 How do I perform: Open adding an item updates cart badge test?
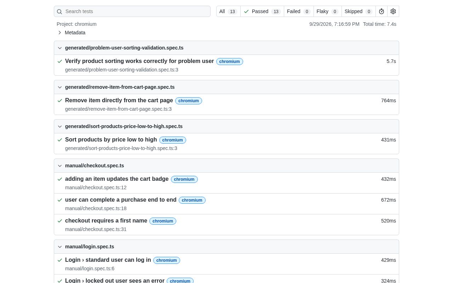117,179
